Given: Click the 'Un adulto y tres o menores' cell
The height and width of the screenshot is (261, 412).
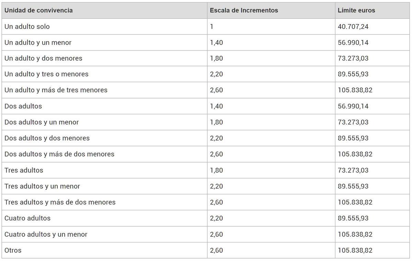Looking at the screenshot, I should pos(46,74).
